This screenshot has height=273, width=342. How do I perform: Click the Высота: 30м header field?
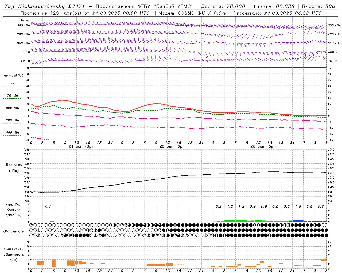coord(318,6)
